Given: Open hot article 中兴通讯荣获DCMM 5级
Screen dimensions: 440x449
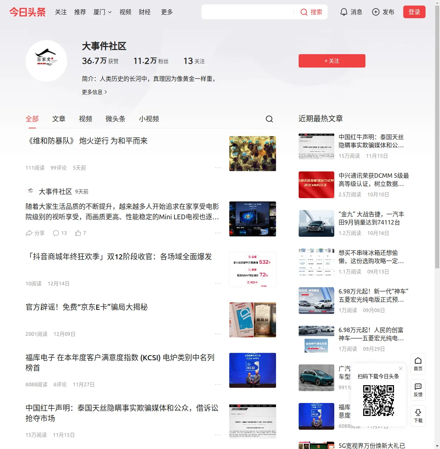Looking at the screenshot, I should [374, 180].
